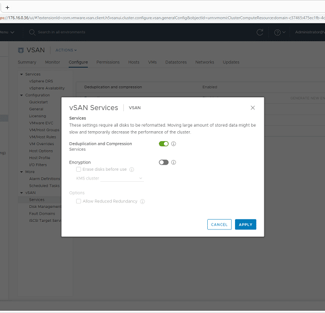Select General in sidebar
Screen dimensions: 325x313
[x=36, y=109]
